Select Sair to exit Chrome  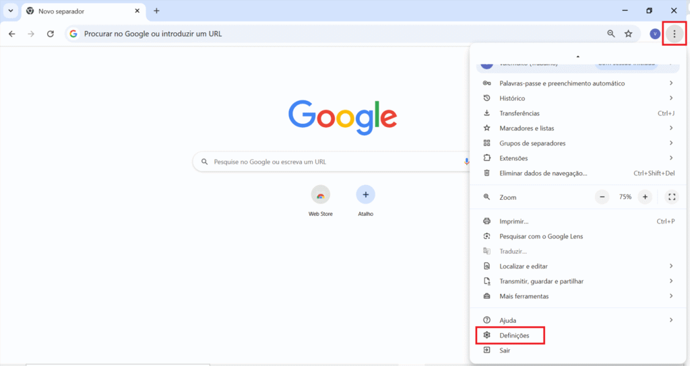click(577, 350)
